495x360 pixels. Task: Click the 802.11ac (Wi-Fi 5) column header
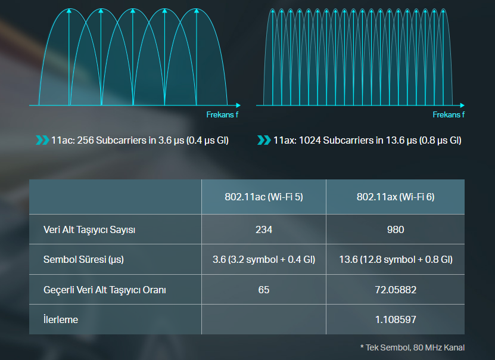point(264,197)
